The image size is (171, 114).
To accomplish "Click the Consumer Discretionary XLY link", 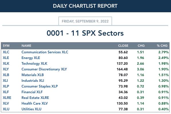I will 44,69.
